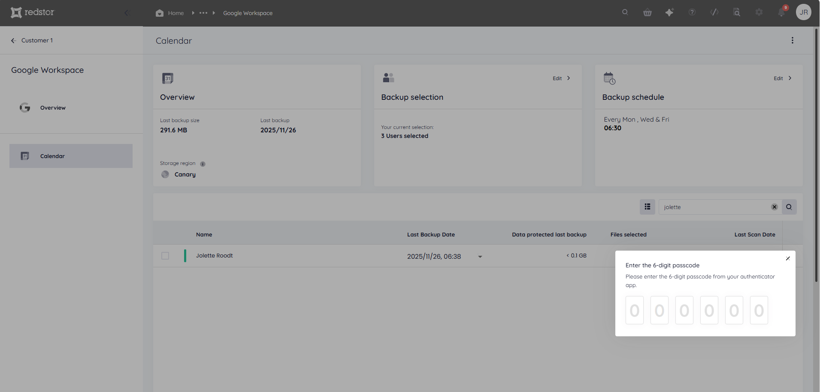The width and height of the screenshot is (820, 392).
Task: Open the Jolette Roodt user link
Action: [215, 255]
